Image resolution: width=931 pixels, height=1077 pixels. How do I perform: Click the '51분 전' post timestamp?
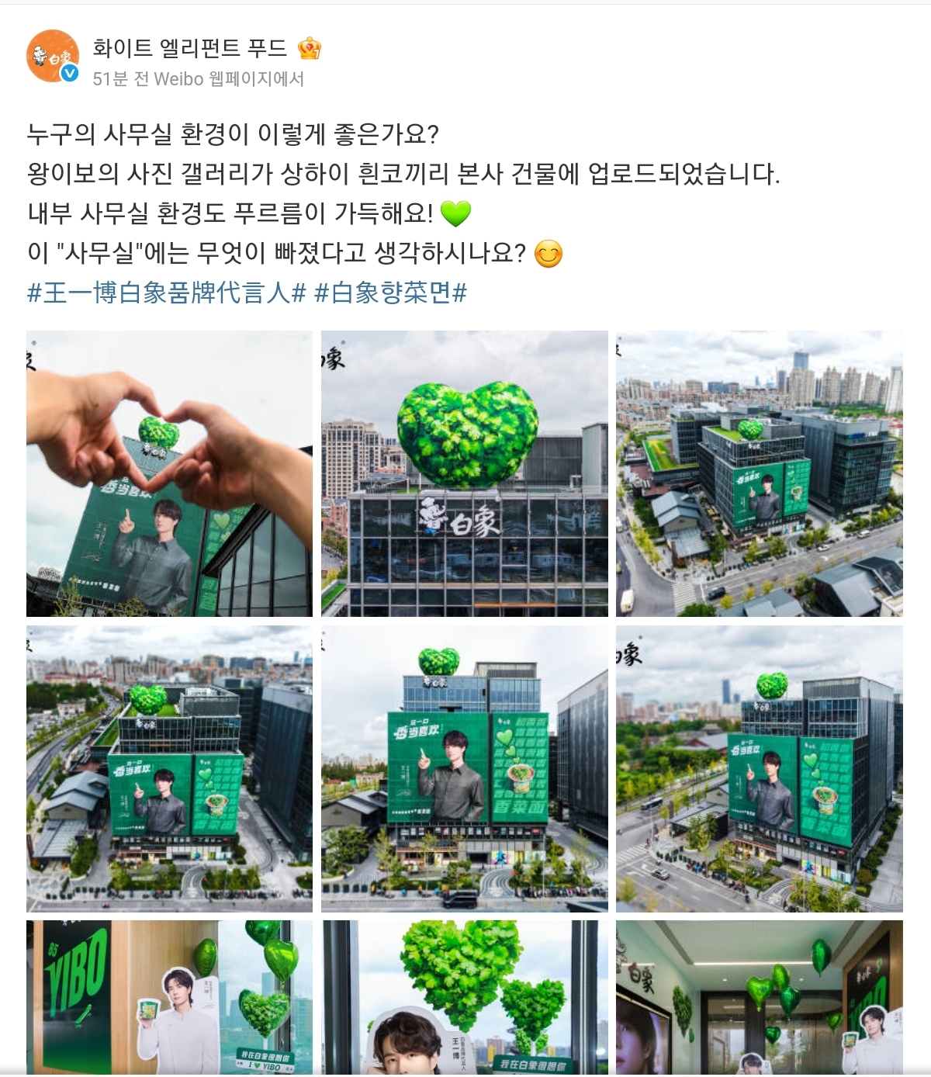(121, 79)
